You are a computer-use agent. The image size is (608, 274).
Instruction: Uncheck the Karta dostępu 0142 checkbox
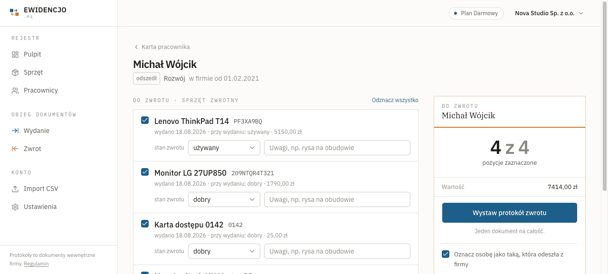145,224
